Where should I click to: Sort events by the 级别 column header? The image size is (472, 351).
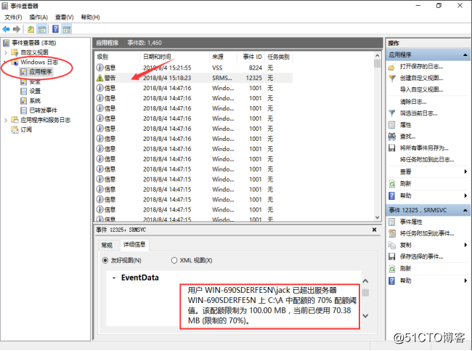click(x=118, y=57)
